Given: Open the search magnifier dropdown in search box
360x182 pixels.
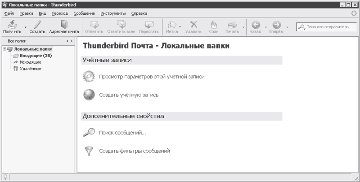Looking at the screenshot, I should (302, 27).
